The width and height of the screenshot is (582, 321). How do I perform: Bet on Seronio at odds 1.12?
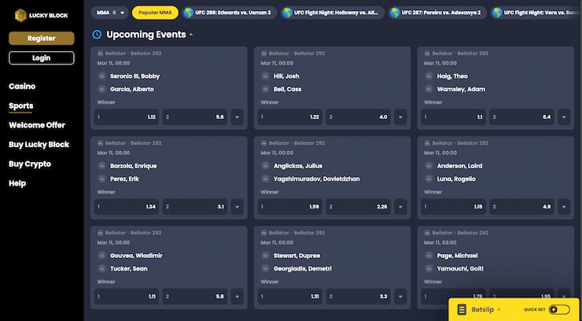[127, 117]
